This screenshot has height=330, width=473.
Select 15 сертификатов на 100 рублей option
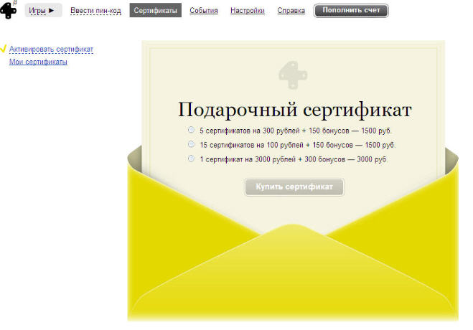[191, 144]
